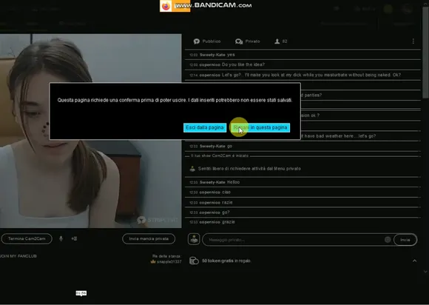The height and width of the screenshot is (305, 429).
Task: Choose Rimani in questa pagina
Action: [x=260, y=127]
